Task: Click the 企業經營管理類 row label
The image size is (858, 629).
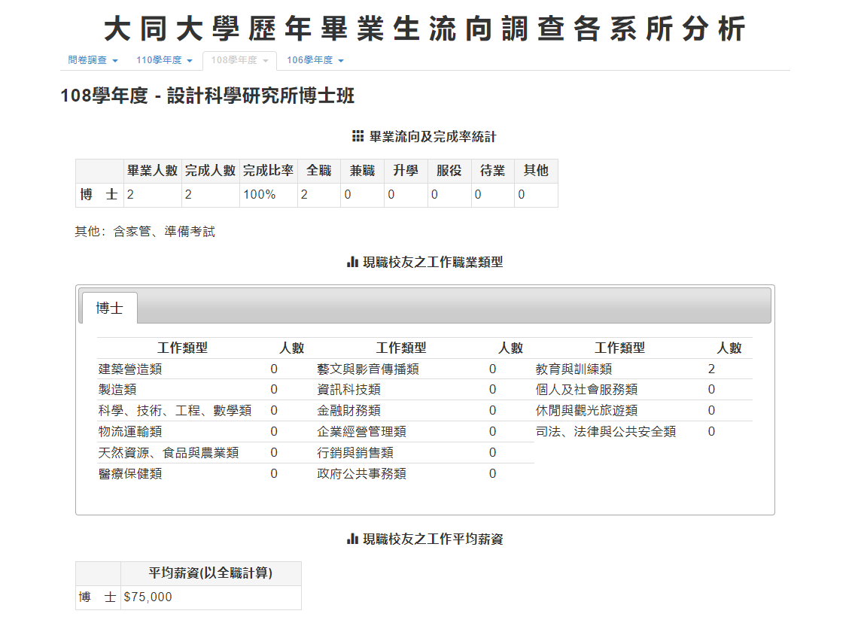Action: pyautogui.click(x=362, y=432)
